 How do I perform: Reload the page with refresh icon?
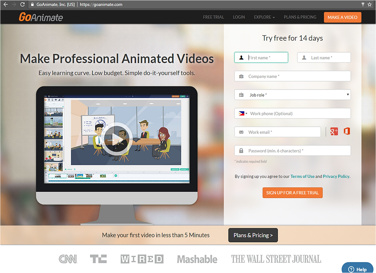[22, 4]
